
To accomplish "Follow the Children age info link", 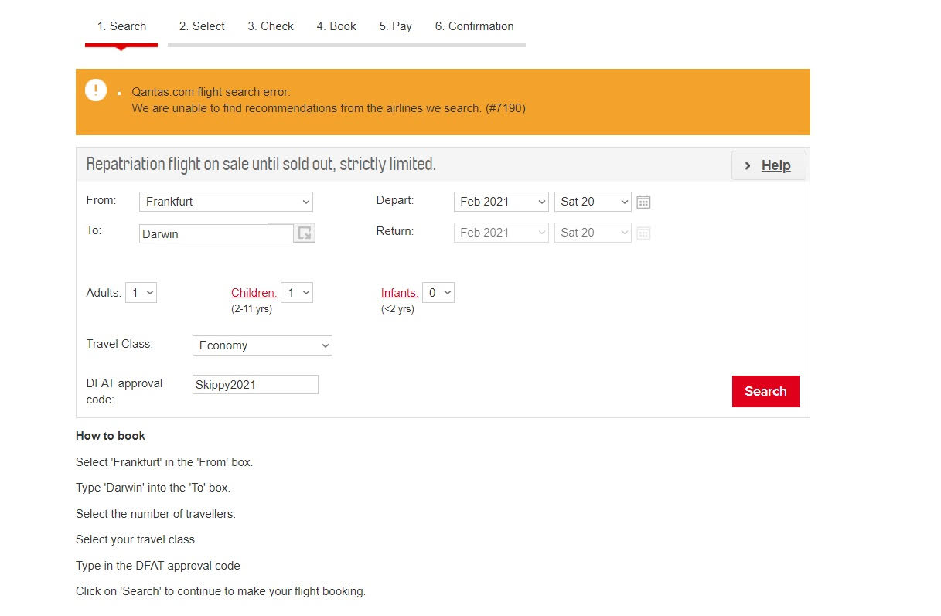I will tap(254, 293).
